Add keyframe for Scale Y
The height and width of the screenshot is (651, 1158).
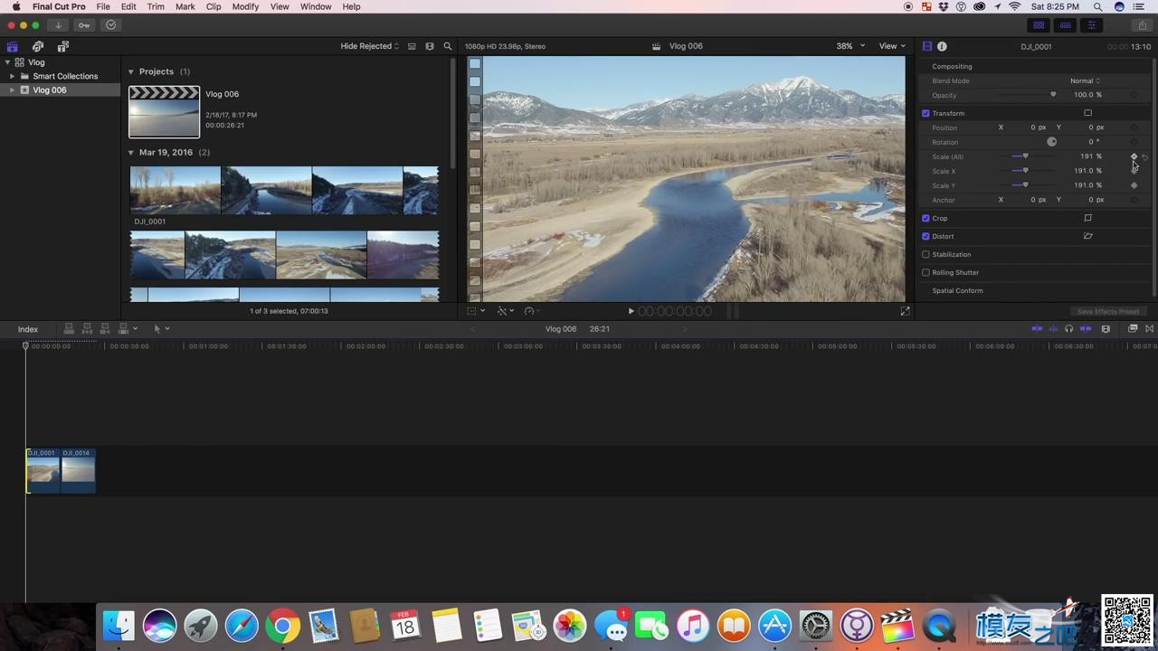[x=1134, y=185]
